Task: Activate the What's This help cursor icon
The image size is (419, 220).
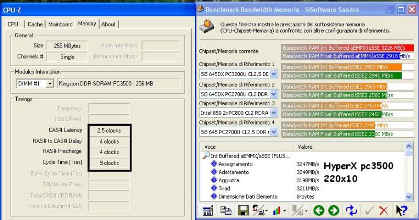Action: click(x=401, y=211)
